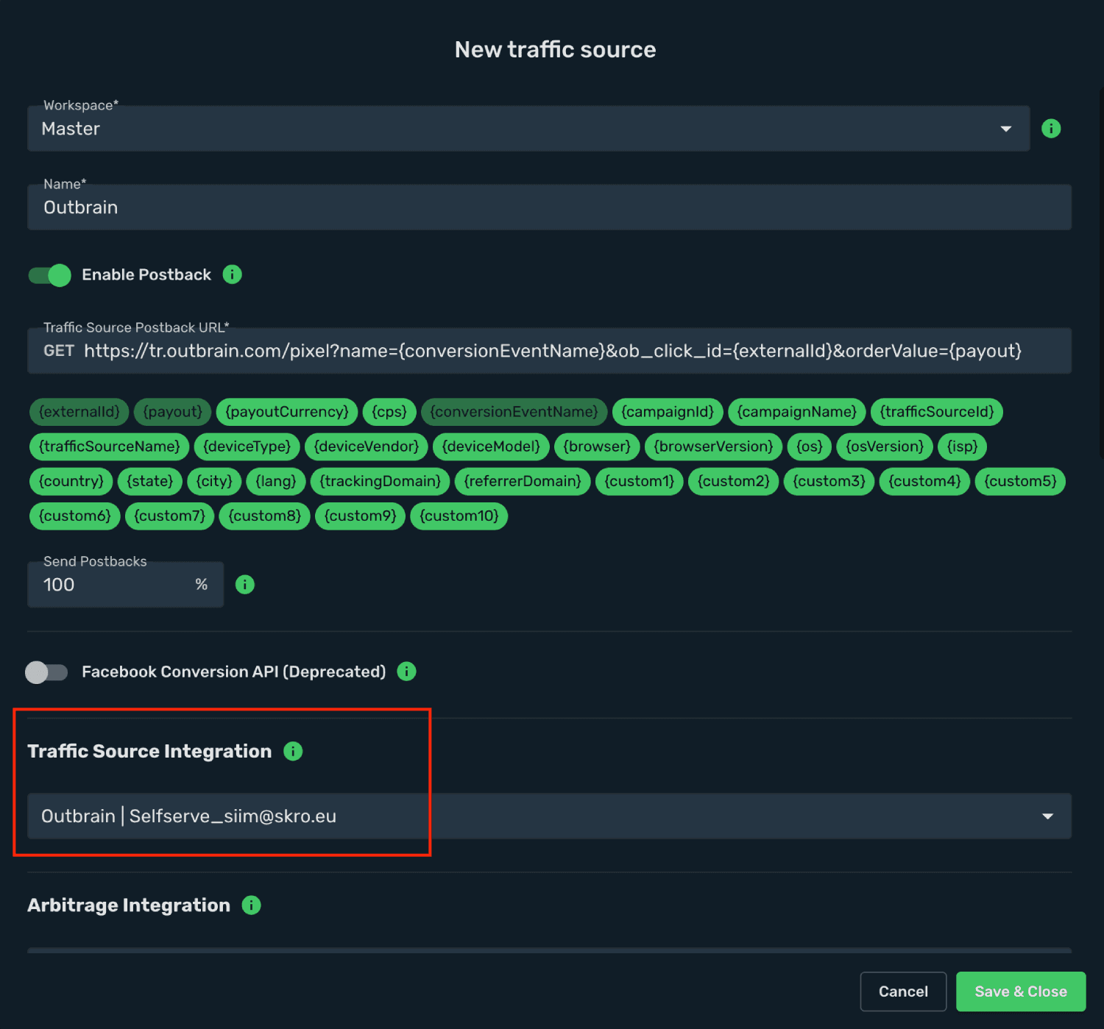The image size is (1104, 1029).
Task: Select the {browser} token
Action: [x=597, y=446]
